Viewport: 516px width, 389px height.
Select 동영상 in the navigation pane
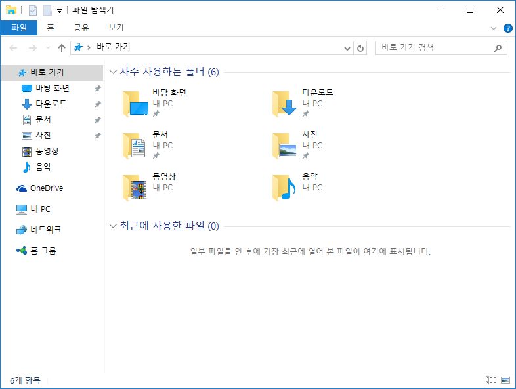(x=52, y=152)
